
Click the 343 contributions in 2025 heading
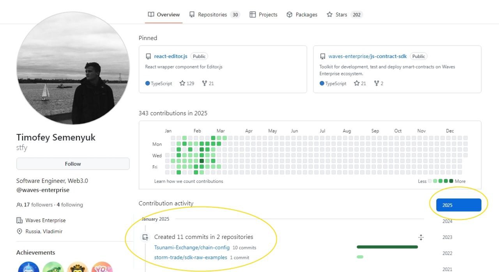pyautogui.click(x=173, y=113)
